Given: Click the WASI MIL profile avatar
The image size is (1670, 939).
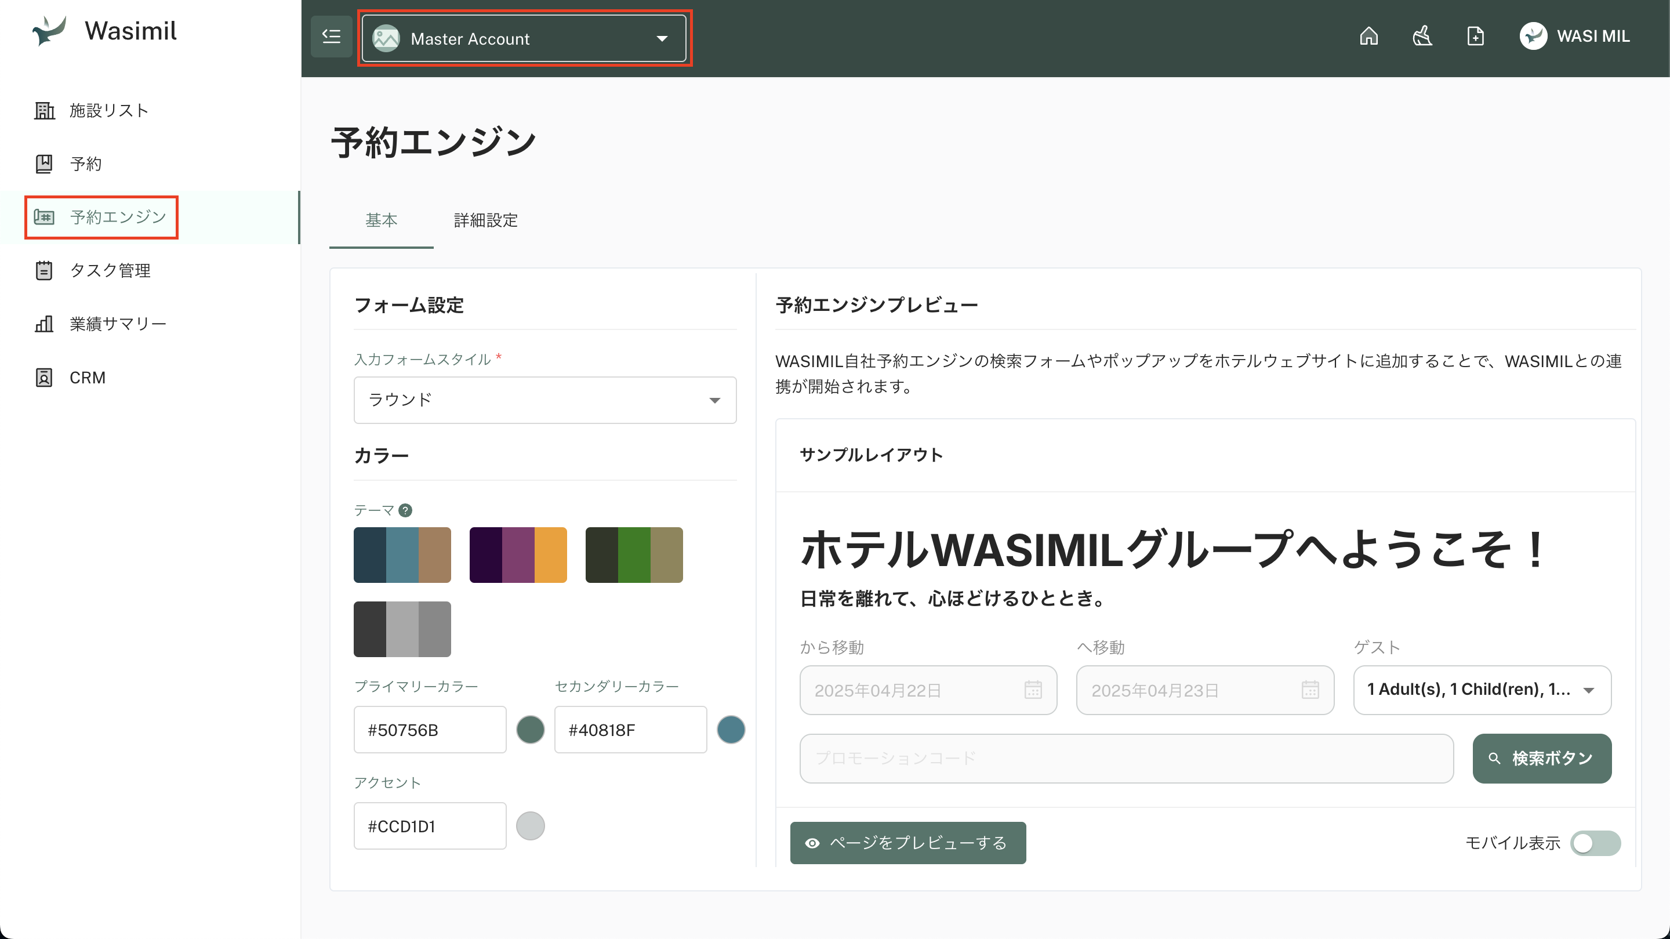Looking at the screenshot, I should click(1533, 37).
